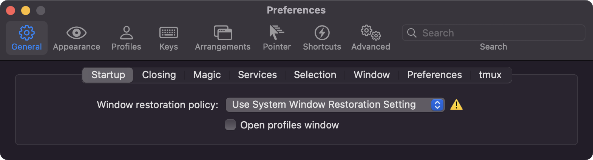Enable the Open profiles window checkbox
This screenshot has width=593, height=160.
pos(230,125)
